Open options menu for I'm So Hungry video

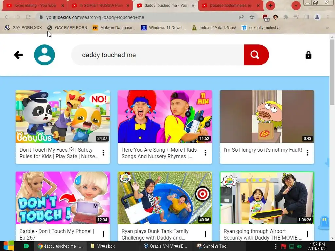coord(308,153)
